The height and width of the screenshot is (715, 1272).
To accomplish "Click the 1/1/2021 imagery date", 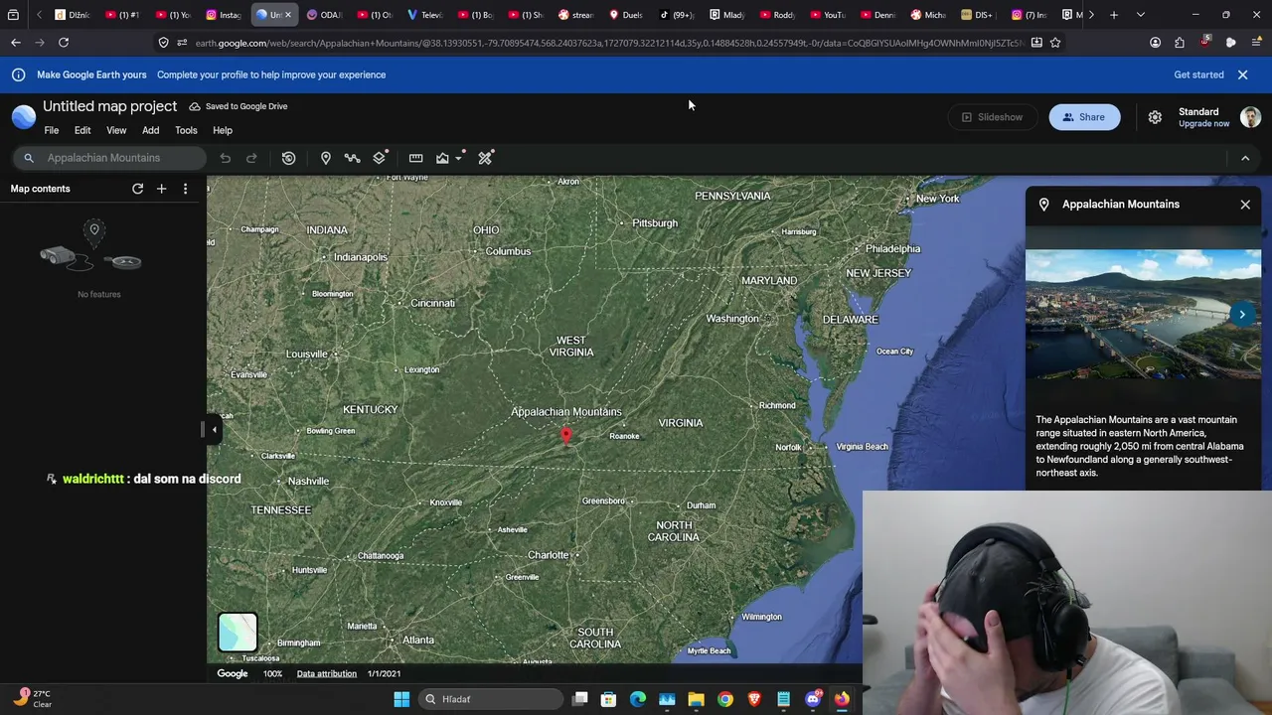I will coord(384,674).
